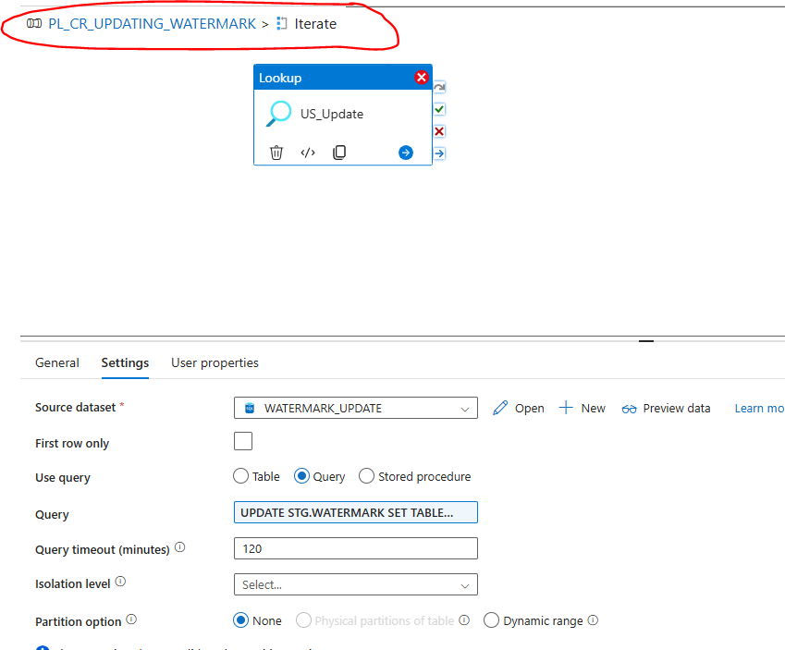Image resolution: width=785 pixels, height=650 pixels.
Task: Click the gray upon skip connector icon
Action: (439, 87)
